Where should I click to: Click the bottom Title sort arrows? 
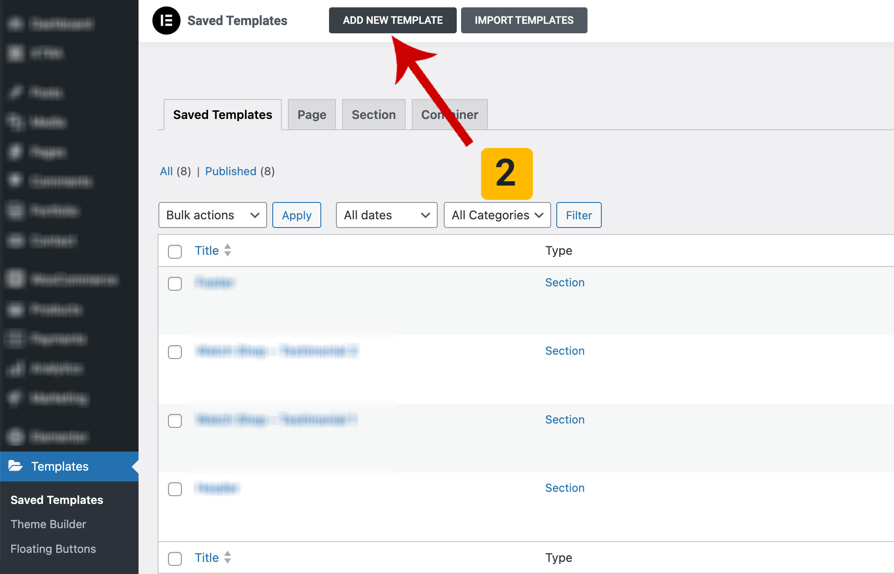228,558
